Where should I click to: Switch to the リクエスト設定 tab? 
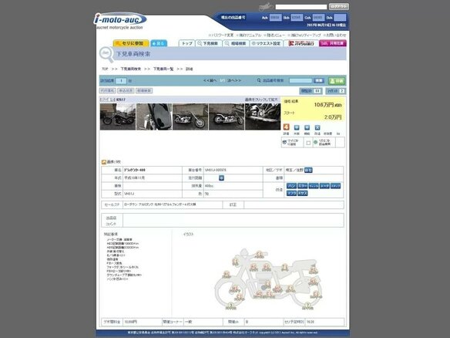[266, 43]
